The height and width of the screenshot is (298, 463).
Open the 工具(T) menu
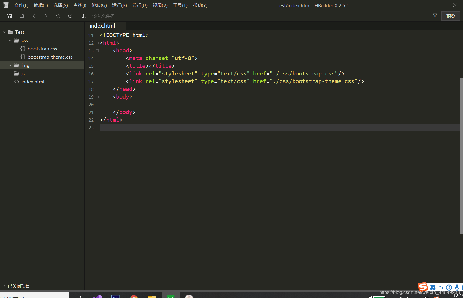[x=180, y=5]
